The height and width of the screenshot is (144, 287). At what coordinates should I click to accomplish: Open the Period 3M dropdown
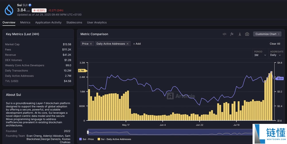click(x=260, y=55)
